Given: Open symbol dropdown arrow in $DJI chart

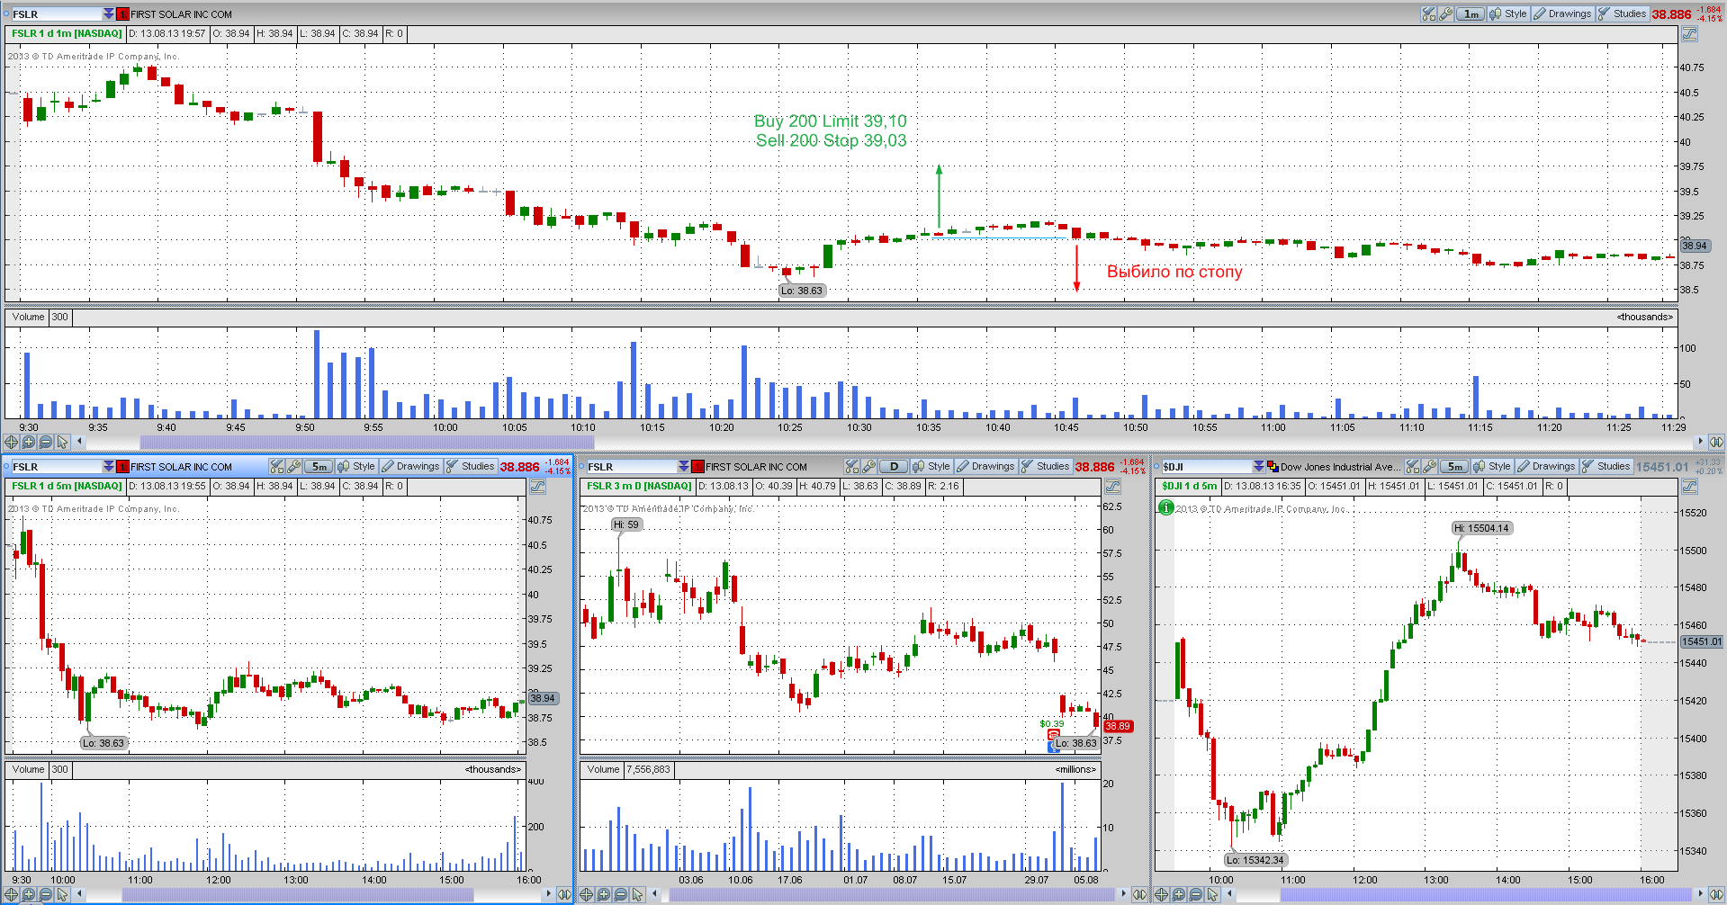Looking at the screenshot, I should pos(1259,466).
